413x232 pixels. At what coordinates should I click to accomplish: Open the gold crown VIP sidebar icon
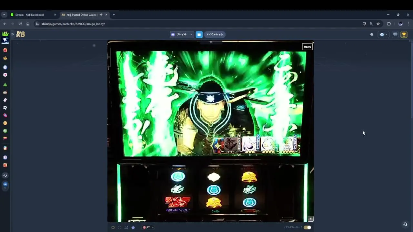[5, 58]
